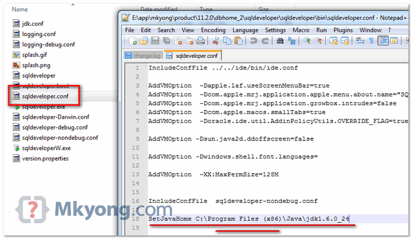The height and width of the screenshot is (239, 412).
Task: Select splash.gif in the file list
Action: pyautogui.click(x=34, y=55)
